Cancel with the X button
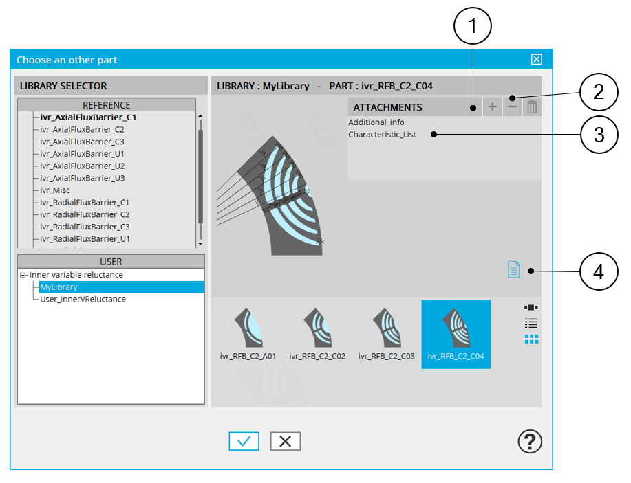This screenshot has width=631, height=483. coord(285,442)
